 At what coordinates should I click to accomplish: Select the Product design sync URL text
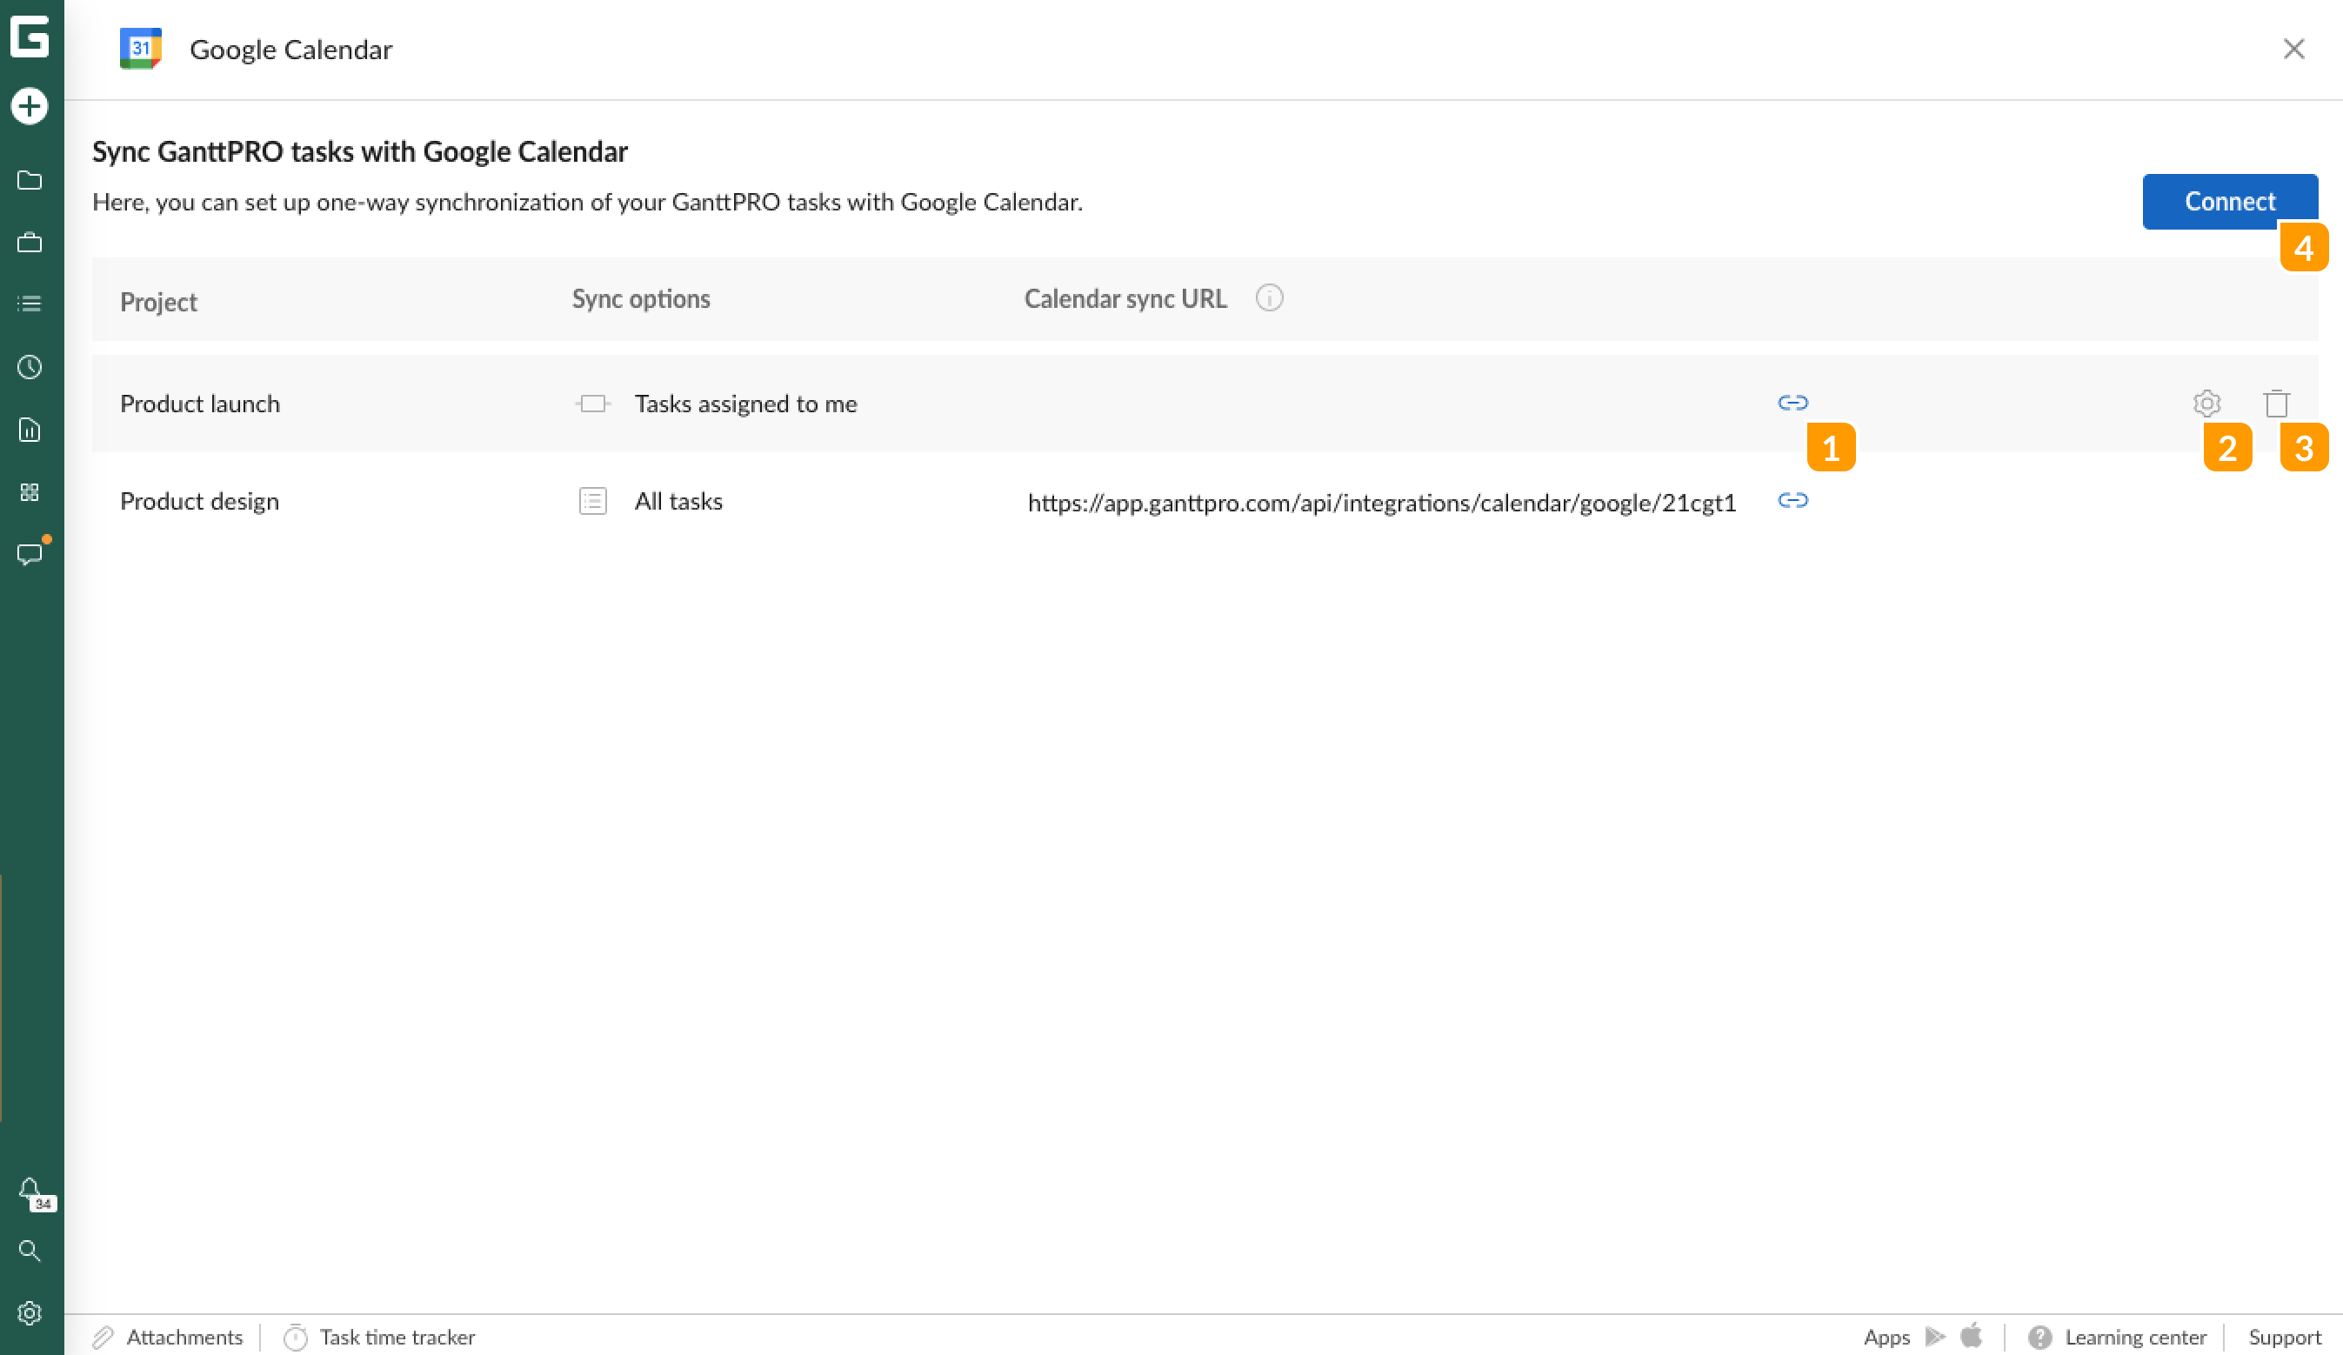point(1383,501)
